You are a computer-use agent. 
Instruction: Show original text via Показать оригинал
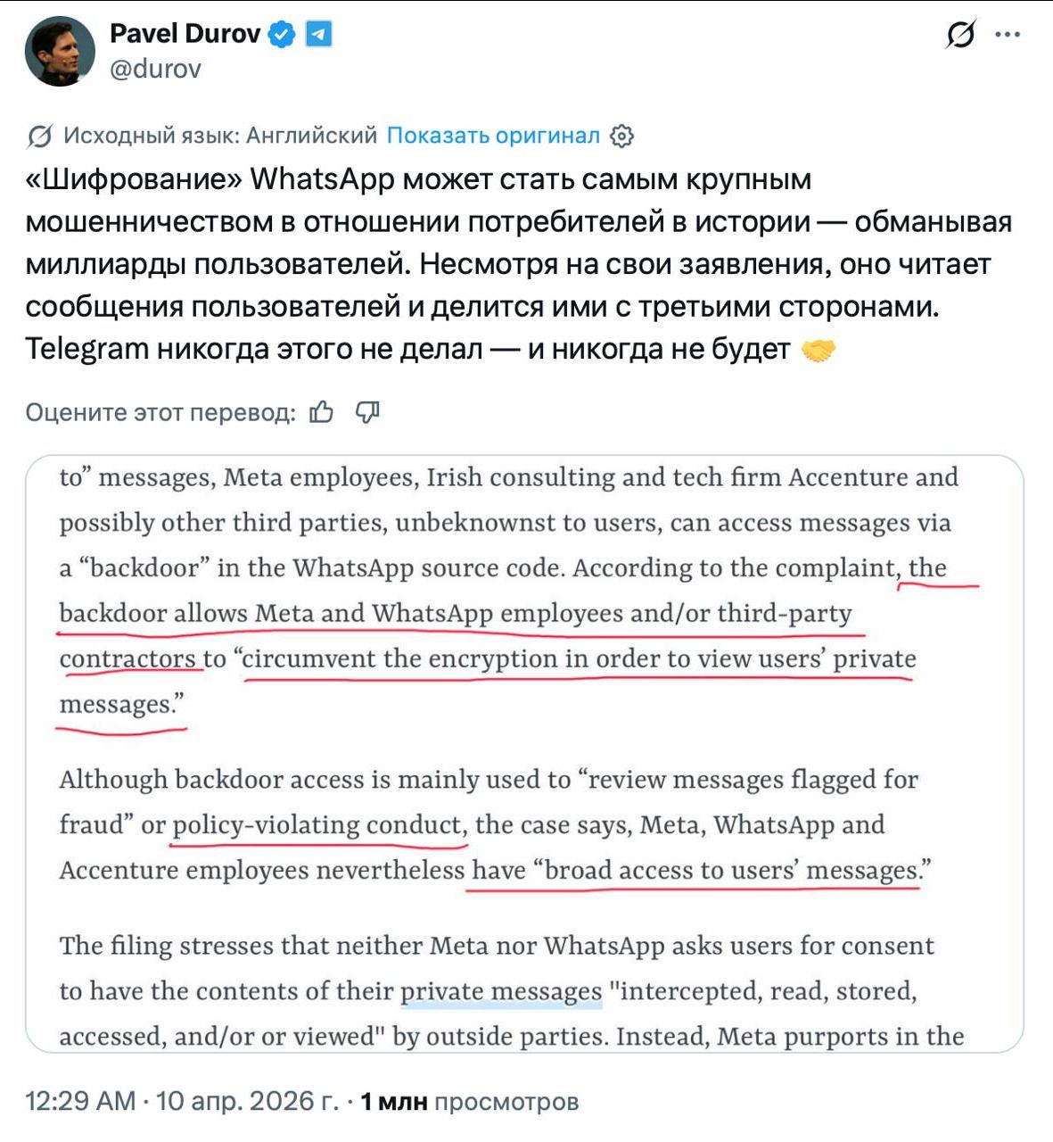491,136
